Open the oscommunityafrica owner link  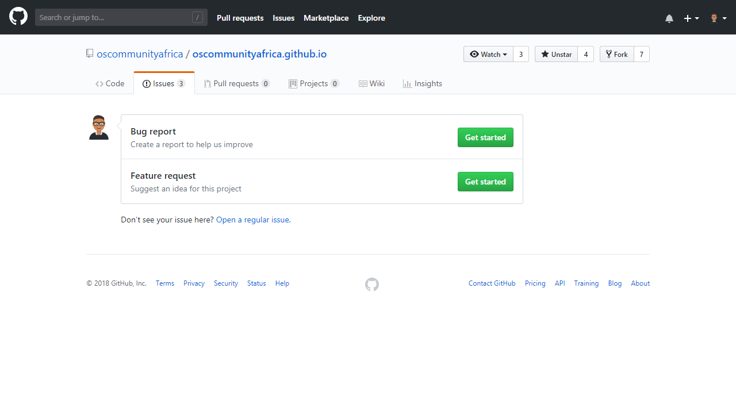[140, 54]
